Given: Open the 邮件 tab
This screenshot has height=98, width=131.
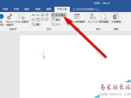Looking at the screenshot, I should click(x=27, y=9).
